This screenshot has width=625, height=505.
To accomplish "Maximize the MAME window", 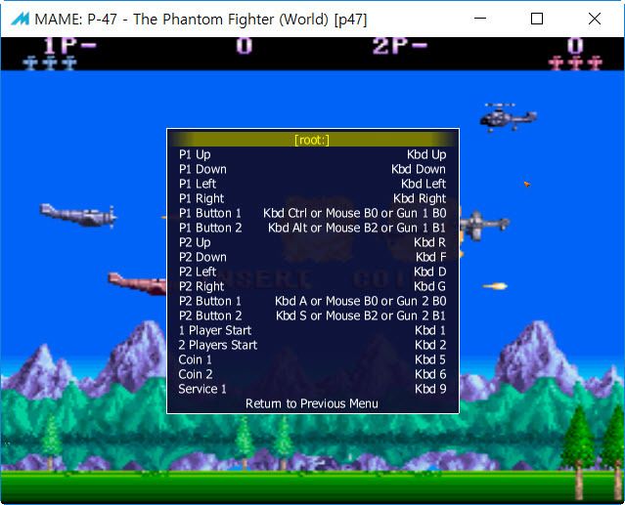I will tap(537, 19).
